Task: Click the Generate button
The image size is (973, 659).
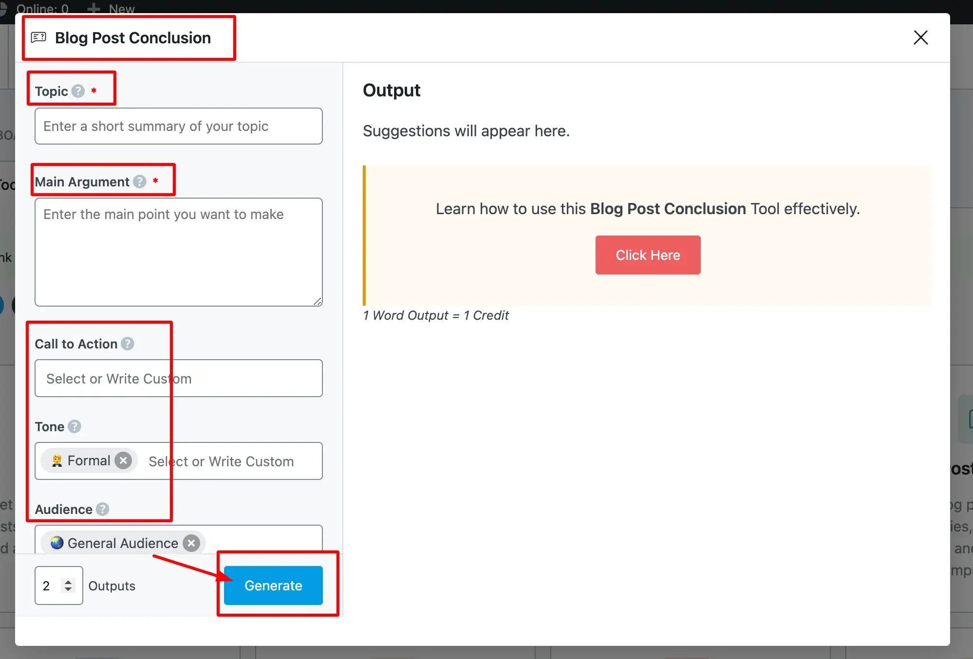Action: [x=273, y=586]
